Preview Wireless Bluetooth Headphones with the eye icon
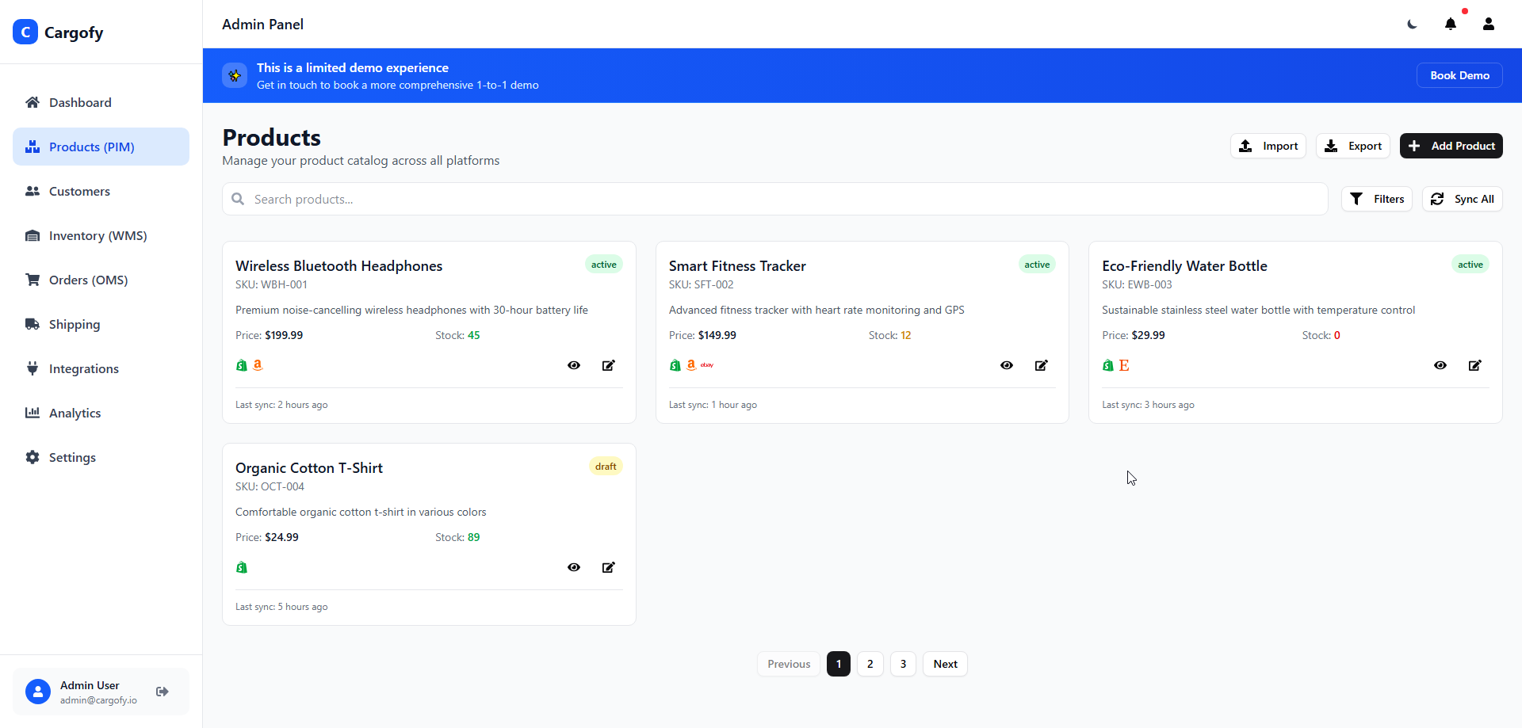Viewport: 1522px width, 728px height. pos(573,365)
